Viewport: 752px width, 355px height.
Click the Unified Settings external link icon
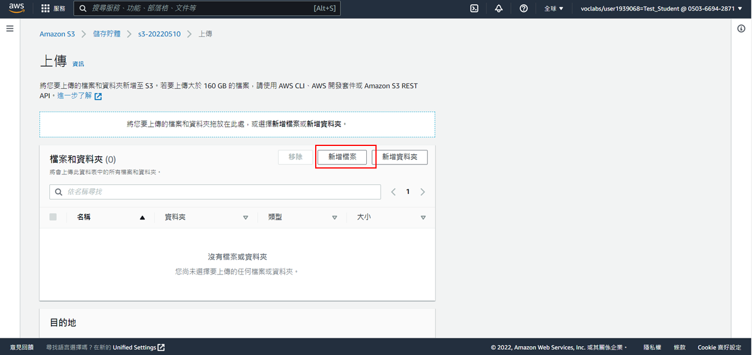pyautogui.click(x=161, y=347)
